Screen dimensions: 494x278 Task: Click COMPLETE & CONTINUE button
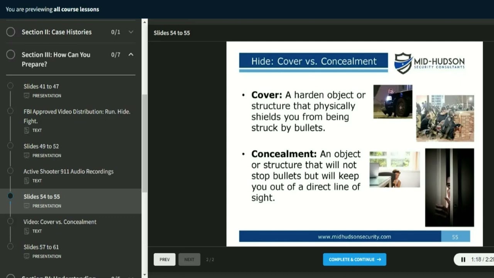pyautogui.click(x=355, y=259)
